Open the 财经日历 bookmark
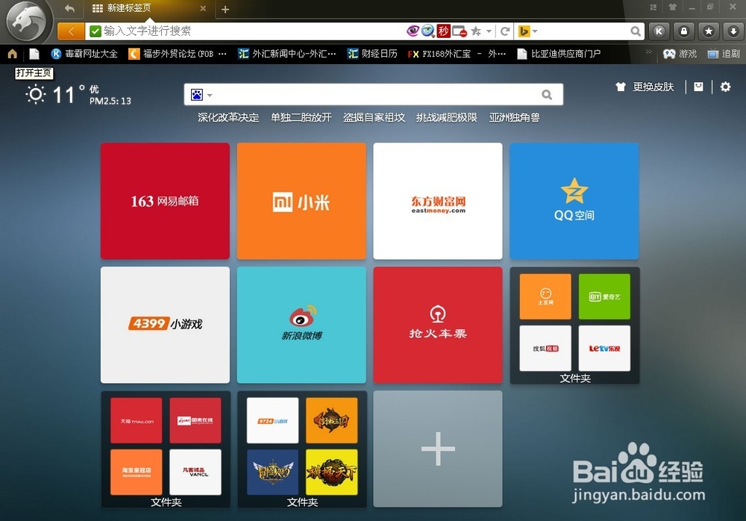The width and height of the screenshot is (746, 521). pyautogui.click(x=372, y=54)
